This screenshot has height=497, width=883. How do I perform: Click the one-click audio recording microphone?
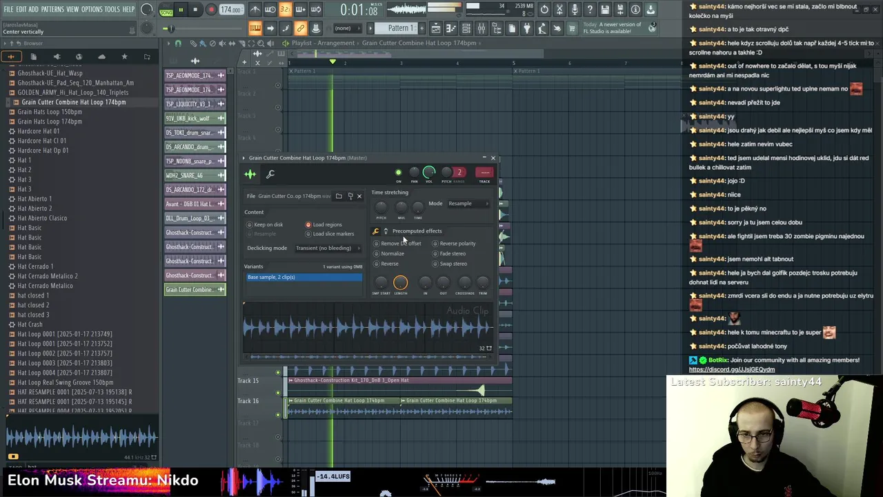point(575,10)
